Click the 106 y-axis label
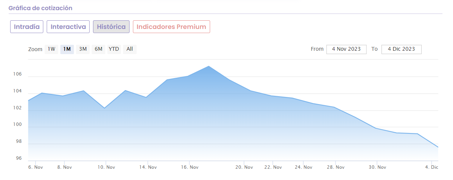The image size is (453, 180). coord(18,75)
